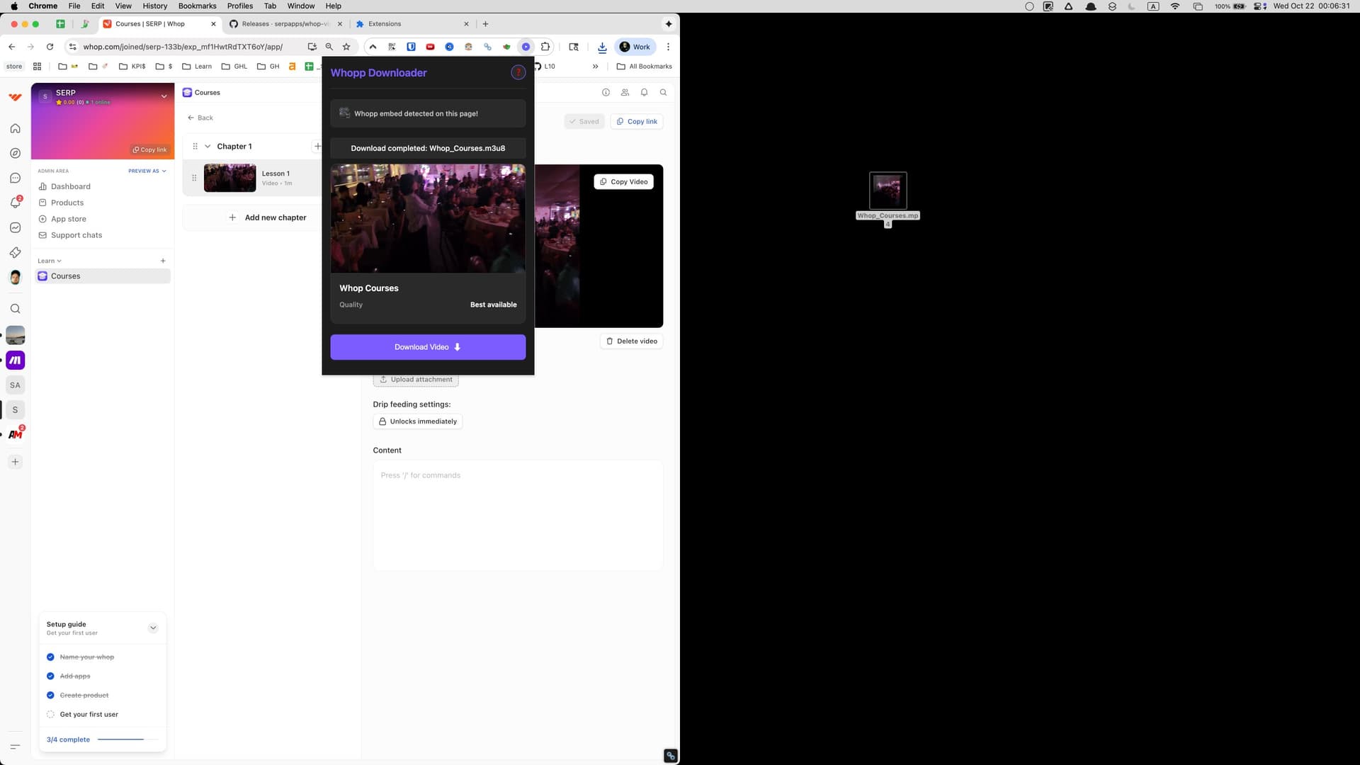Uncheck the Name your whop setup step
Screen dimensions: 1360x765
click(50, 657)
